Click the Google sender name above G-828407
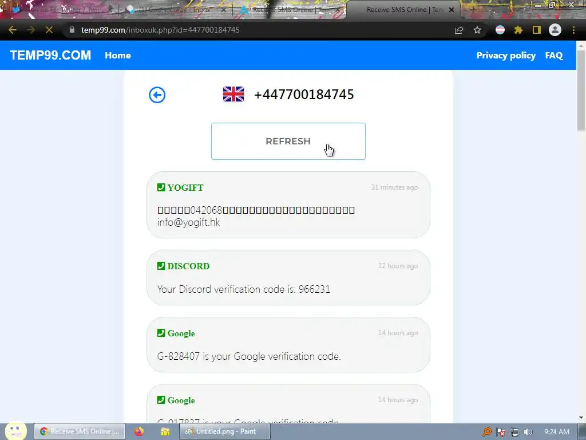586x440 pixels. (181, 333)
